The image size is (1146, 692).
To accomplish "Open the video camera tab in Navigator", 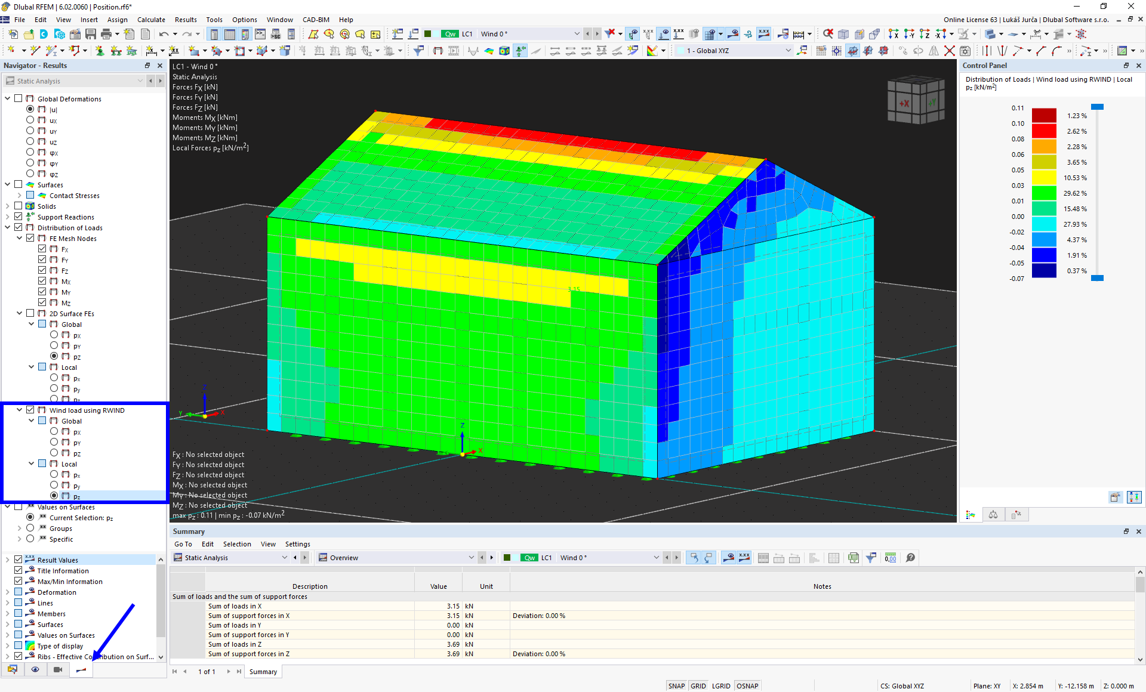I will tap(58, 669).
